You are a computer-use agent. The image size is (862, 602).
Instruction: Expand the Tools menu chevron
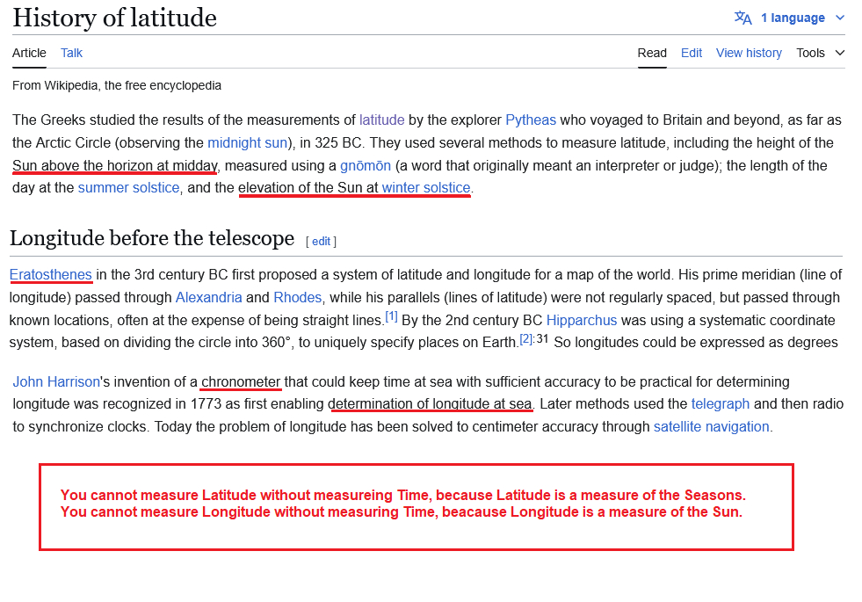pos(839,53)
